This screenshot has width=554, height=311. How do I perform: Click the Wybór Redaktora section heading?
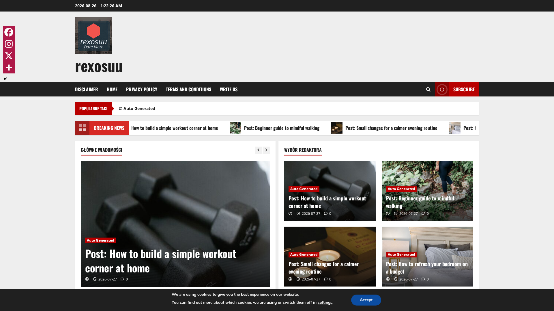coord(303,150)
